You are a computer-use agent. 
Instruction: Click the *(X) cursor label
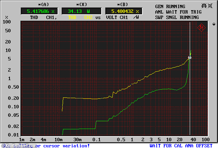point(82,4)
